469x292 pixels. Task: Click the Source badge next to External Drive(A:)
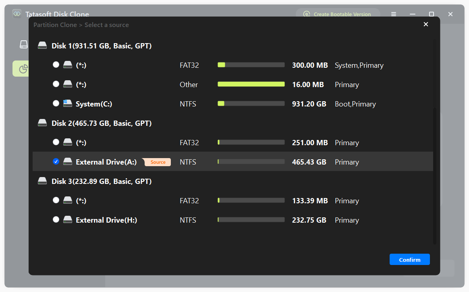[x=157, y=162]
